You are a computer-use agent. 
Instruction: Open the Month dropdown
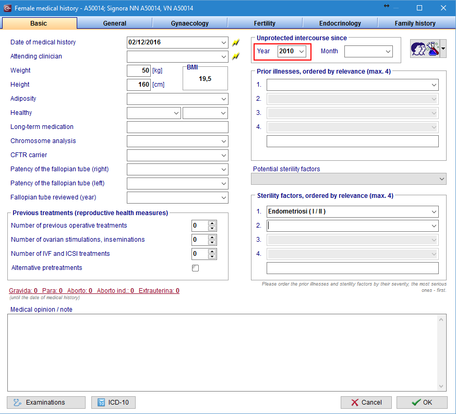(388, 52)
